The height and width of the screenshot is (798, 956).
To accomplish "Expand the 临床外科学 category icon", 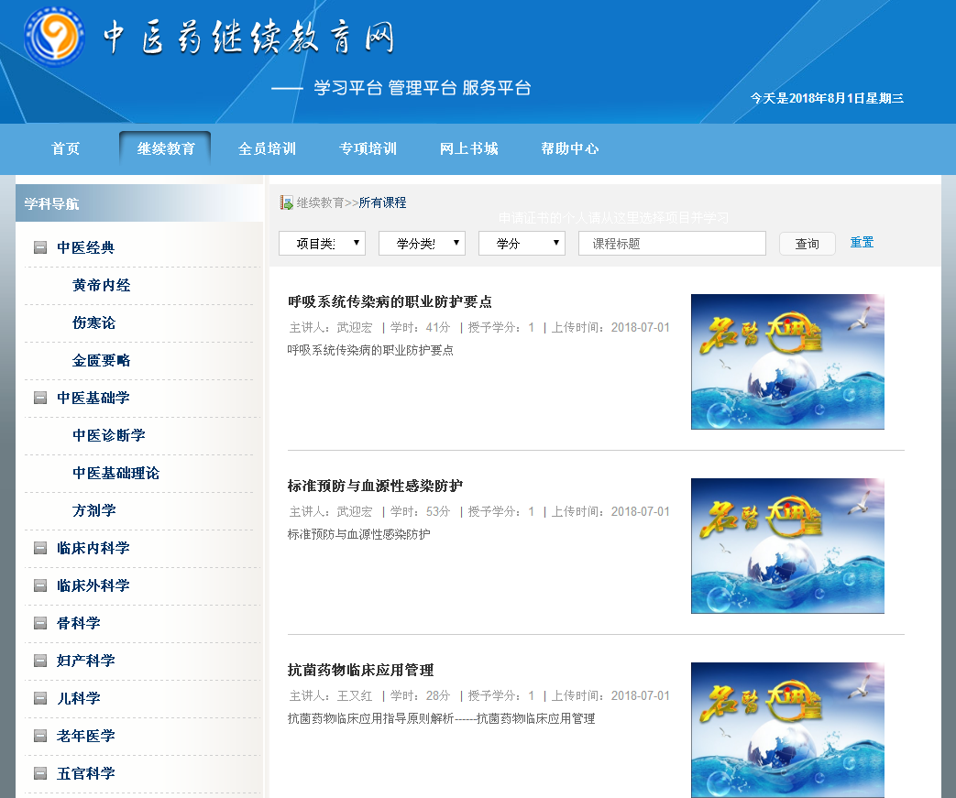I will (x=40, y=585).
